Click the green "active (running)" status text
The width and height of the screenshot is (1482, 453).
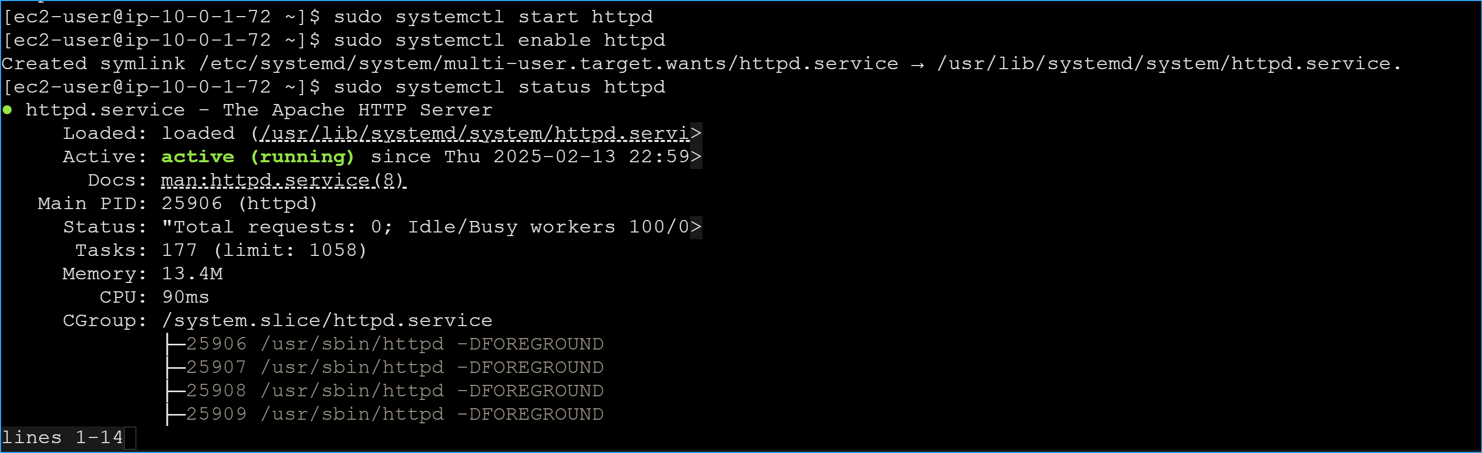click(257, 157)
